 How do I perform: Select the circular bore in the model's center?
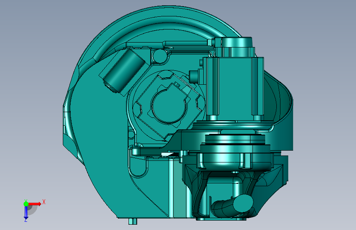169,106
